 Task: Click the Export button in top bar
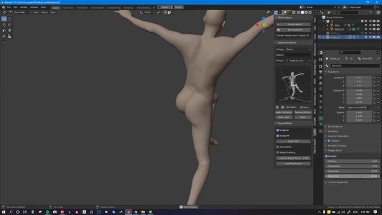point(165,7)
